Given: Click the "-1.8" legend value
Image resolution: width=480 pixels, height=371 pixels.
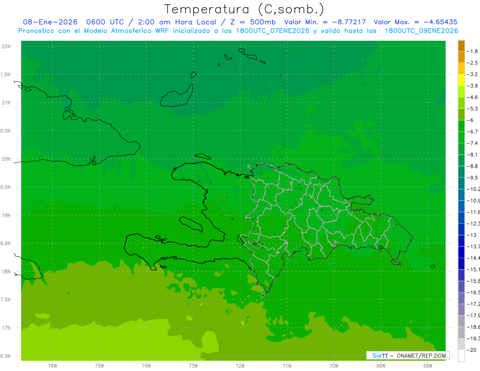Looking at the screenshot, I should pos(472,51).
